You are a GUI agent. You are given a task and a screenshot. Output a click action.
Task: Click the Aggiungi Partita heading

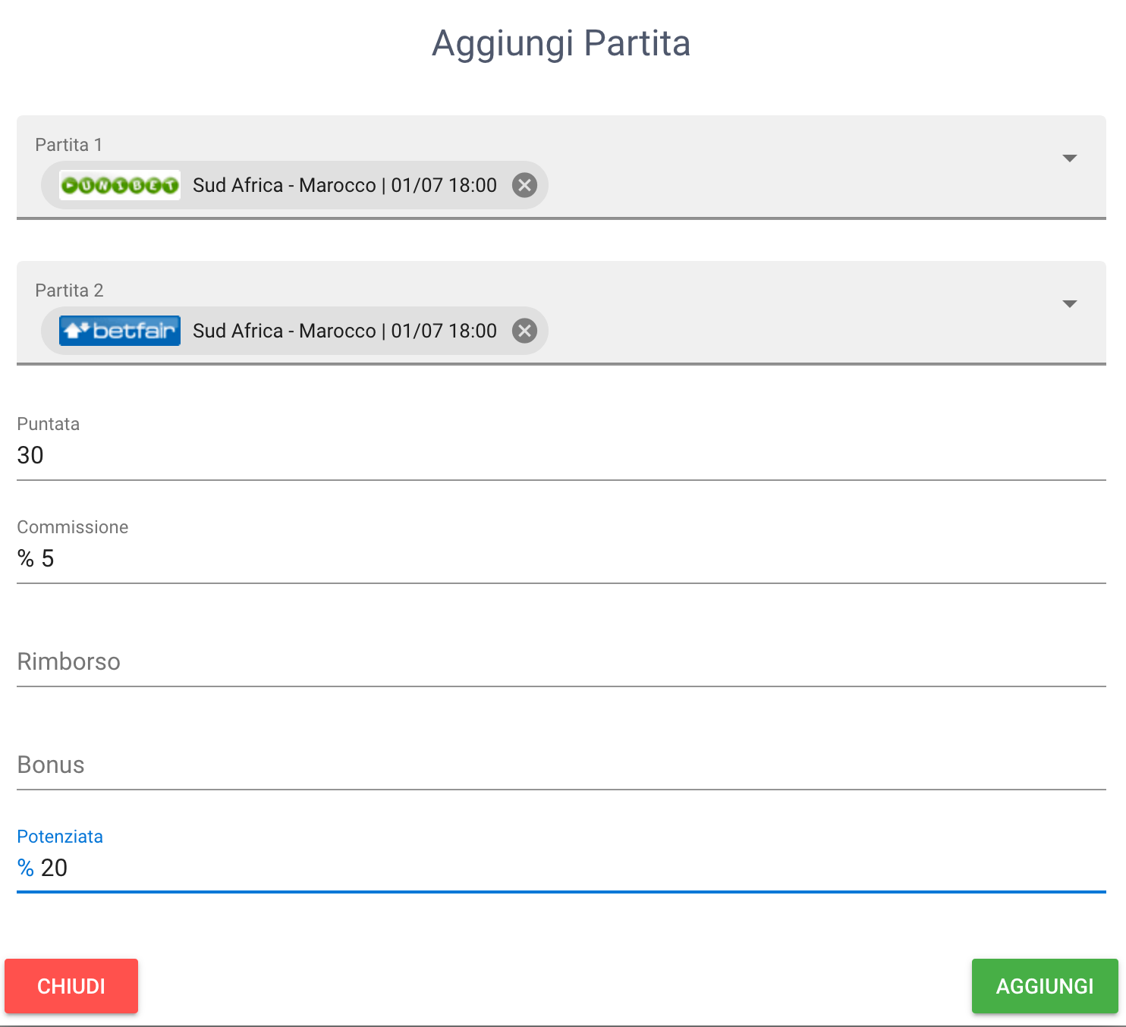(x=561, y=43)
